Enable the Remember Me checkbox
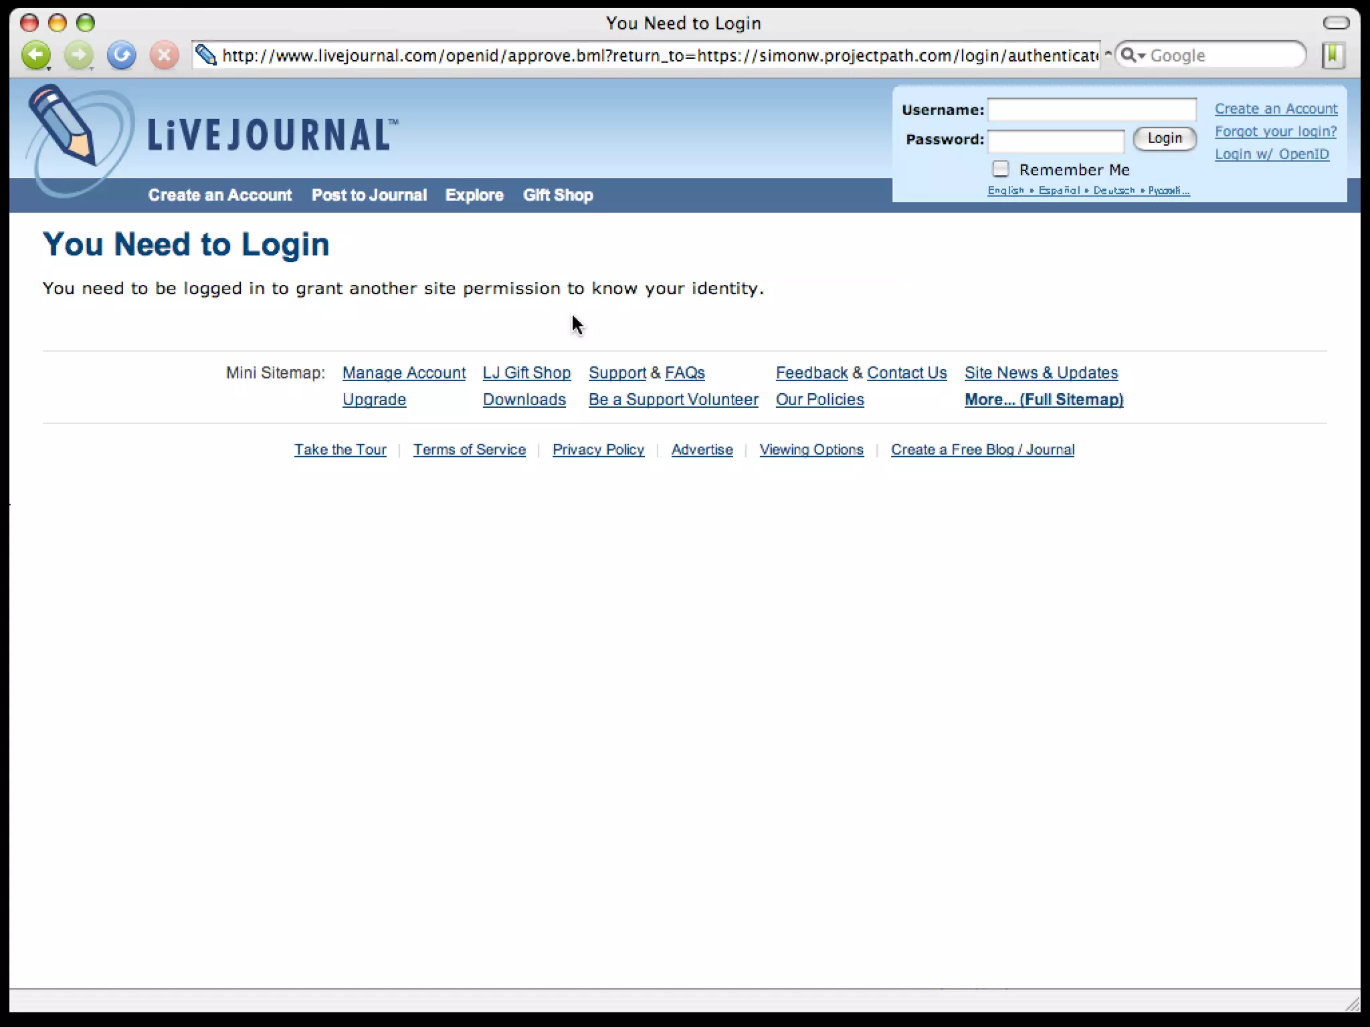The width and height of the screenshot is (1370, 1027). coord(1000,168)
